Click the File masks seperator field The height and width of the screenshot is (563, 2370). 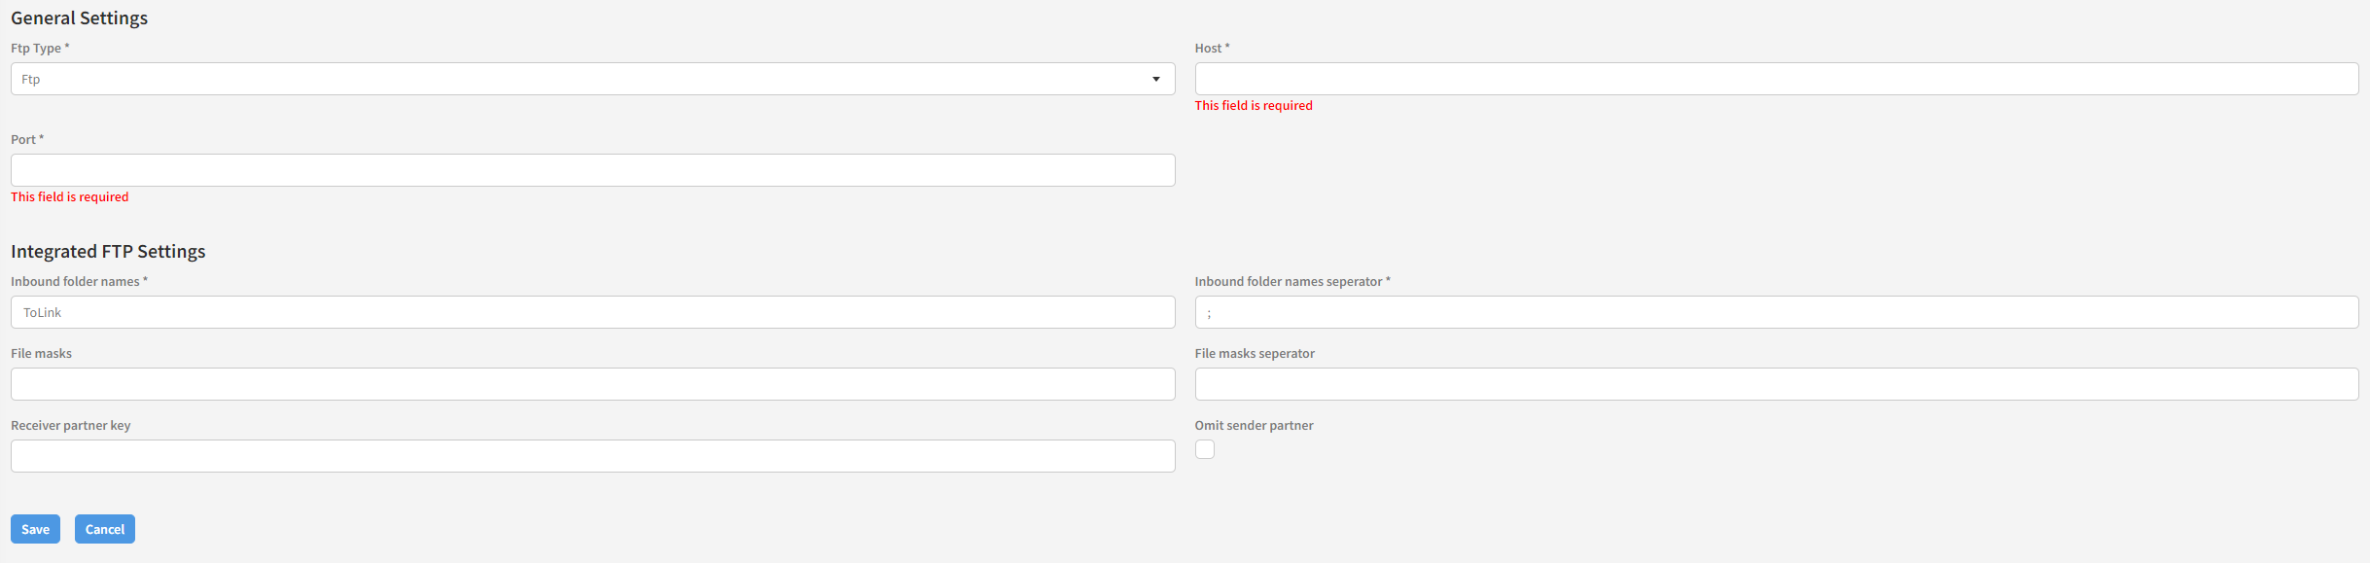click(1776, 384)
